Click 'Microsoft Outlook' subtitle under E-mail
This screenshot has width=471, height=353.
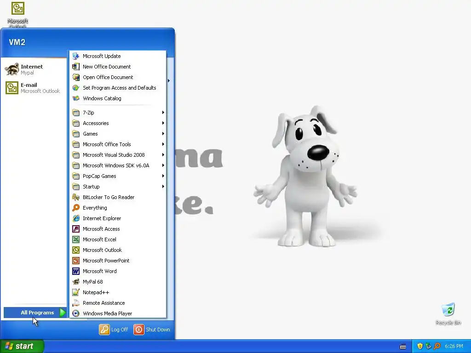[40, 91]
